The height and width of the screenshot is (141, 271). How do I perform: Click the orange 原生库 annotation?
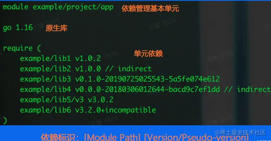click(x=56, y=28)
